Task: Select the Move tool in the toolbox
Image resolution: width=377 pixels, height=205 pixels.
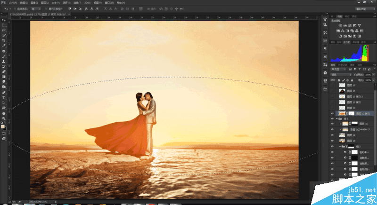Action: (4, 20)
